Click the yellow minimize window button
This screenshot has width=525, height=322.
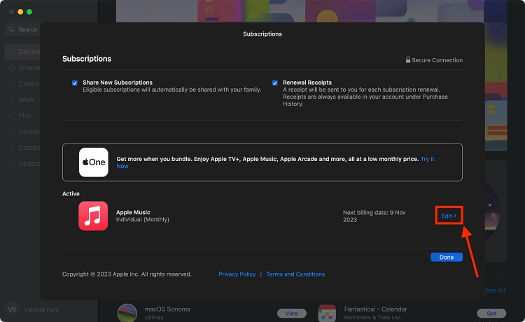point(20,12)
